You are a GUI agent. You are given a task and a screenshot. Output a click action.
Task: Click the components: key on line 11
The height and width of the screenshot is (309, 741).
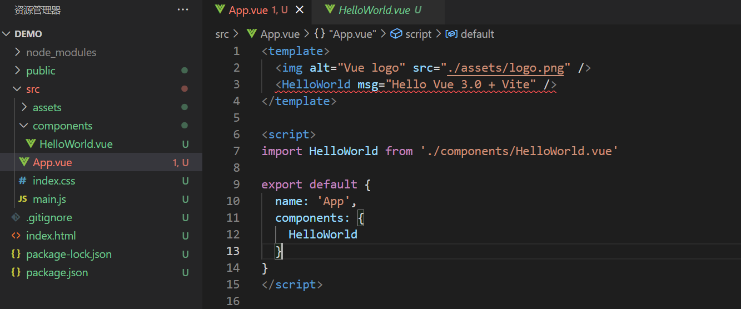point(313,218)
